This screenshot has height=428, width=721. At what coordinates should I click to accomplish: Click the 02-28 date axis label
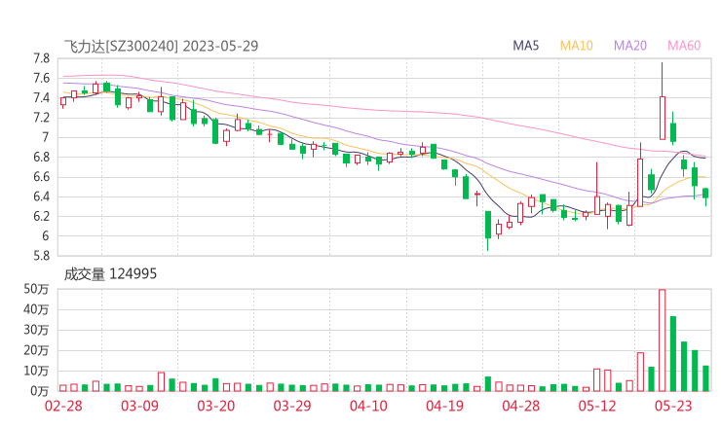pyautogui.click(x=63, y=406)
